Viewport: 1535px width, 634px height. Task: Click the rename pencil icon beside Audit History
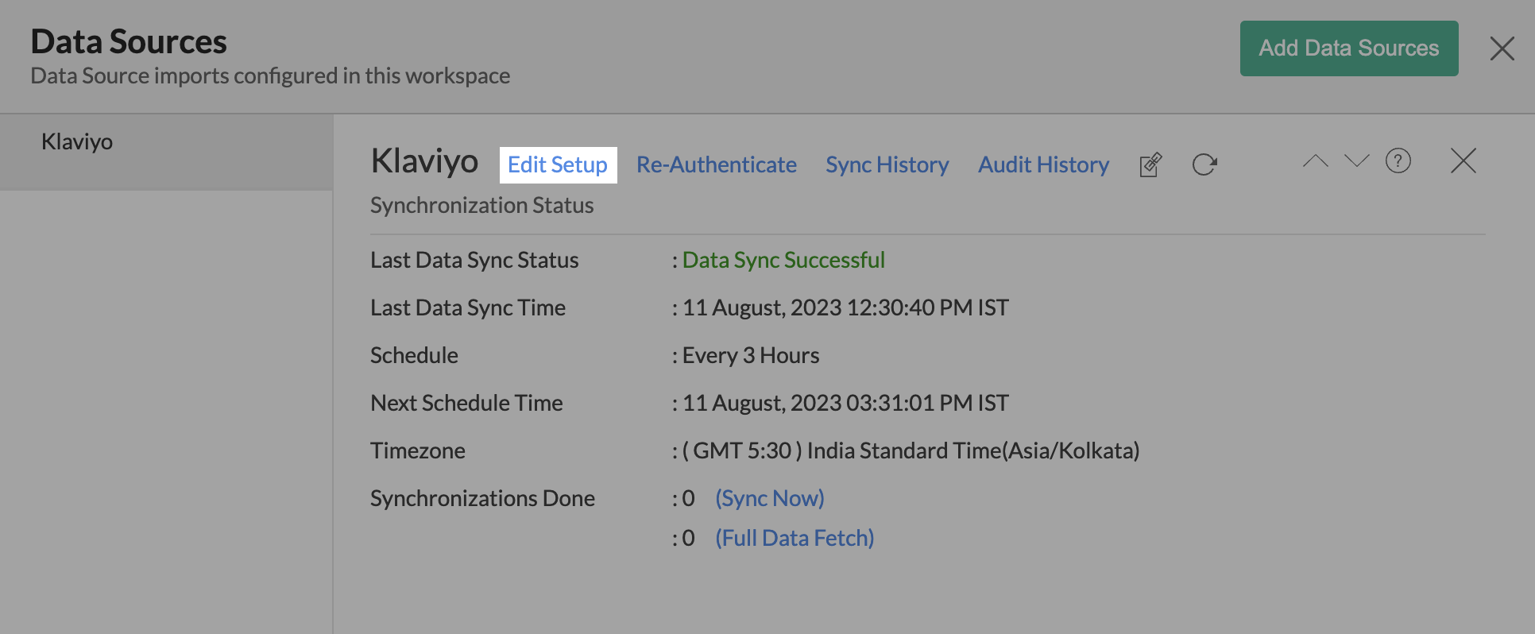pos(1150,164)
